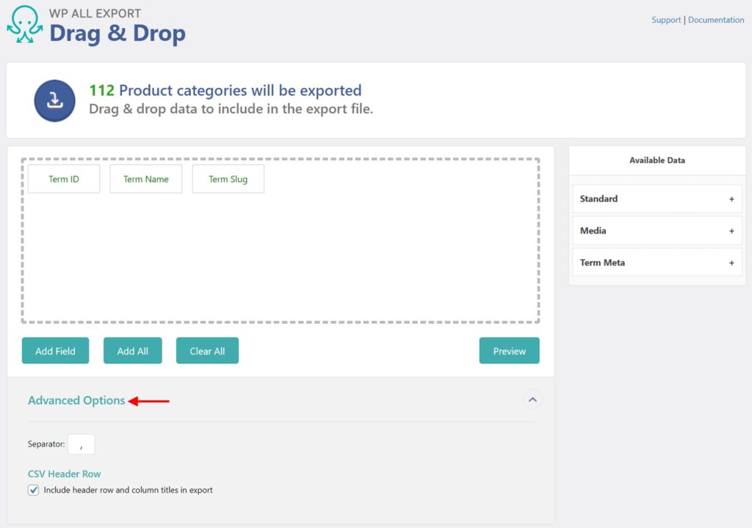Select the Term Slug field
This screenshot has width=752, height=528.
228,178
